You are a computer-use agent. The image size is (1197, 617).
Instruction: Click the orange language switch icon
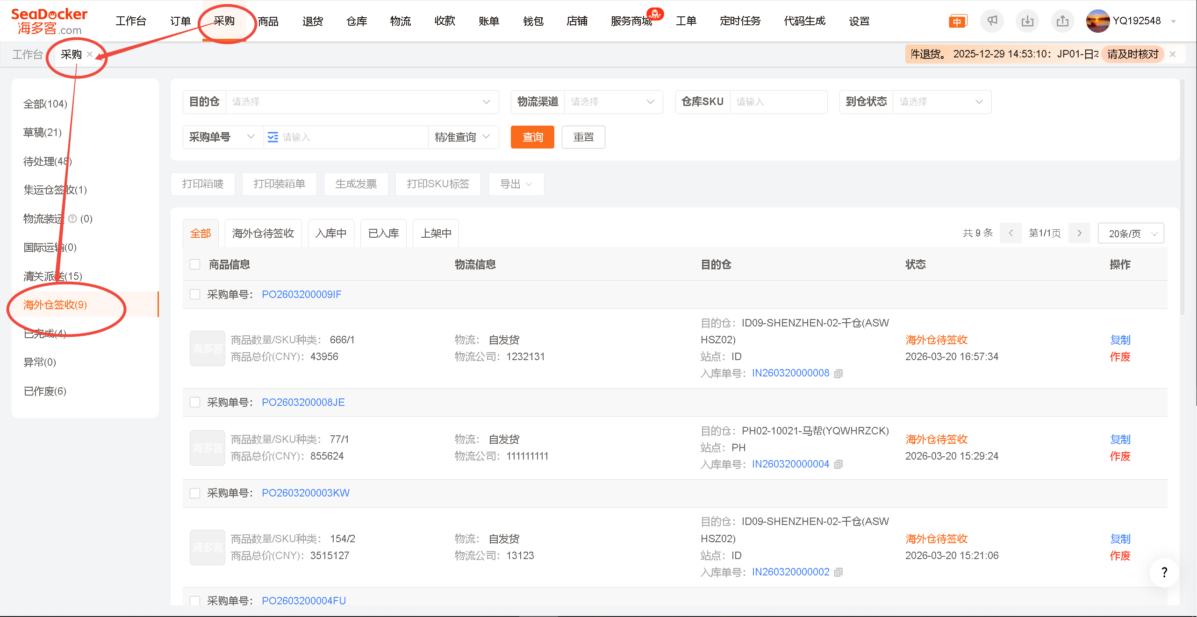click(957, 21)
